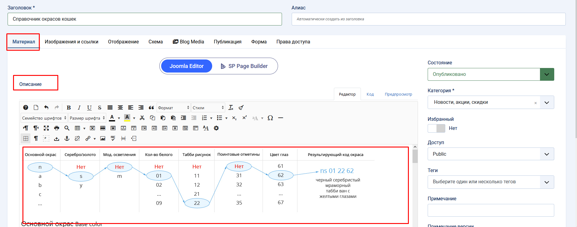Open the Семейство шрифтов dropdown
Image resolution: width=577 pixels, height=227 pixels.
(x=44, y=118)
